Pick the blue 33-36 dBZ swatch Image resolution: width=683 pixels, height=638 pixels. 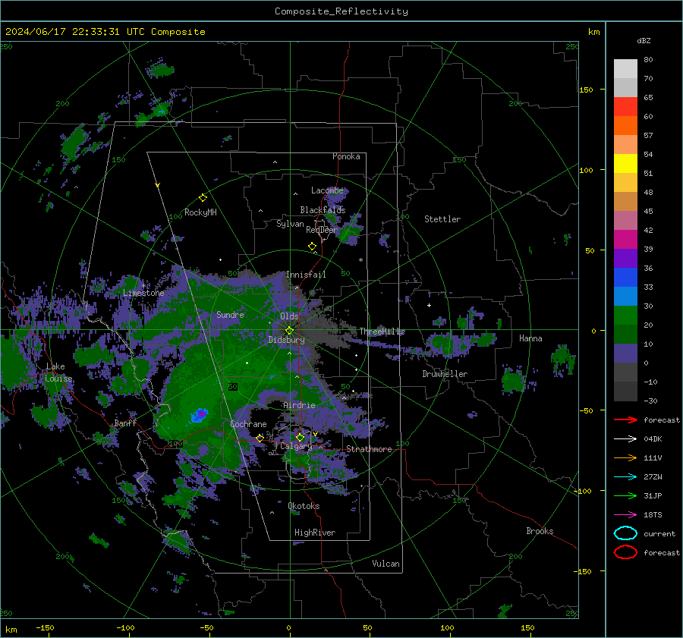tap(625, 278)
